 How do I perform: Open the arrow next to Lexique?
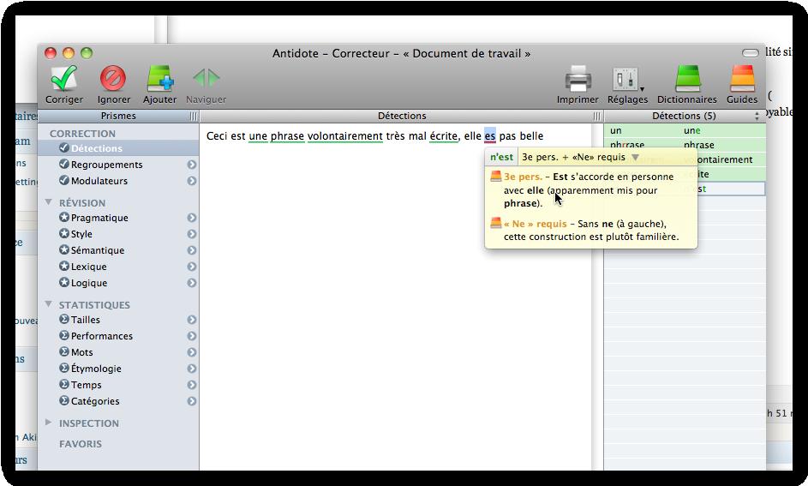point(192,267)
